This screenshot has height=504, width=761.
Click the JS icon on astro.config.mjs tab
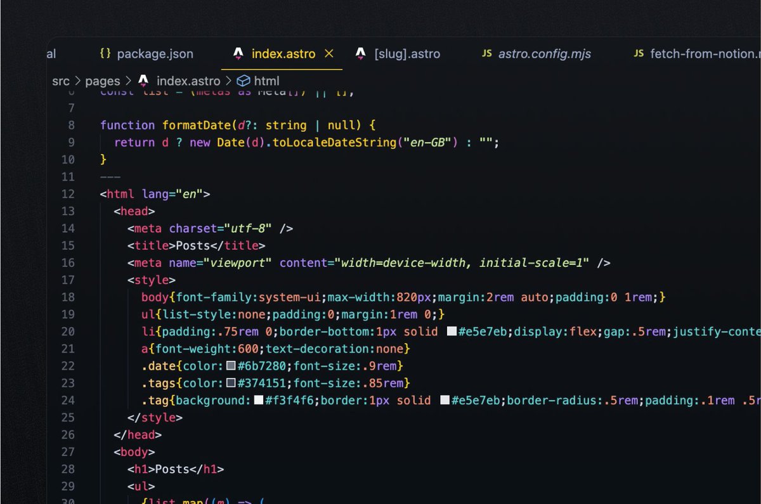point(486,54)
